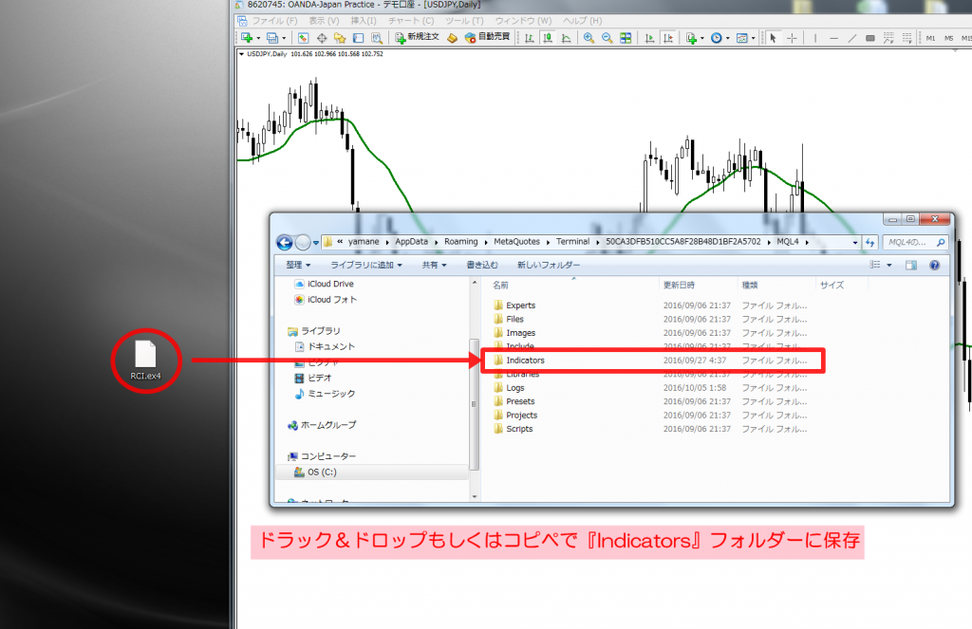972x629 pixels.
Task: Toggle chart shift from right border
Action: pyautogui.click(x=667, y=38)
